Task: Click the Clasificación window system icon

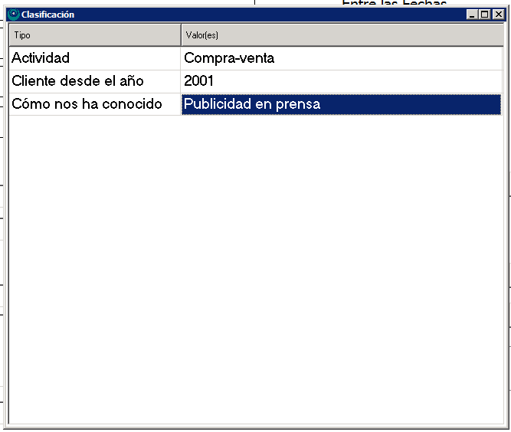Action: click(14, 15)
